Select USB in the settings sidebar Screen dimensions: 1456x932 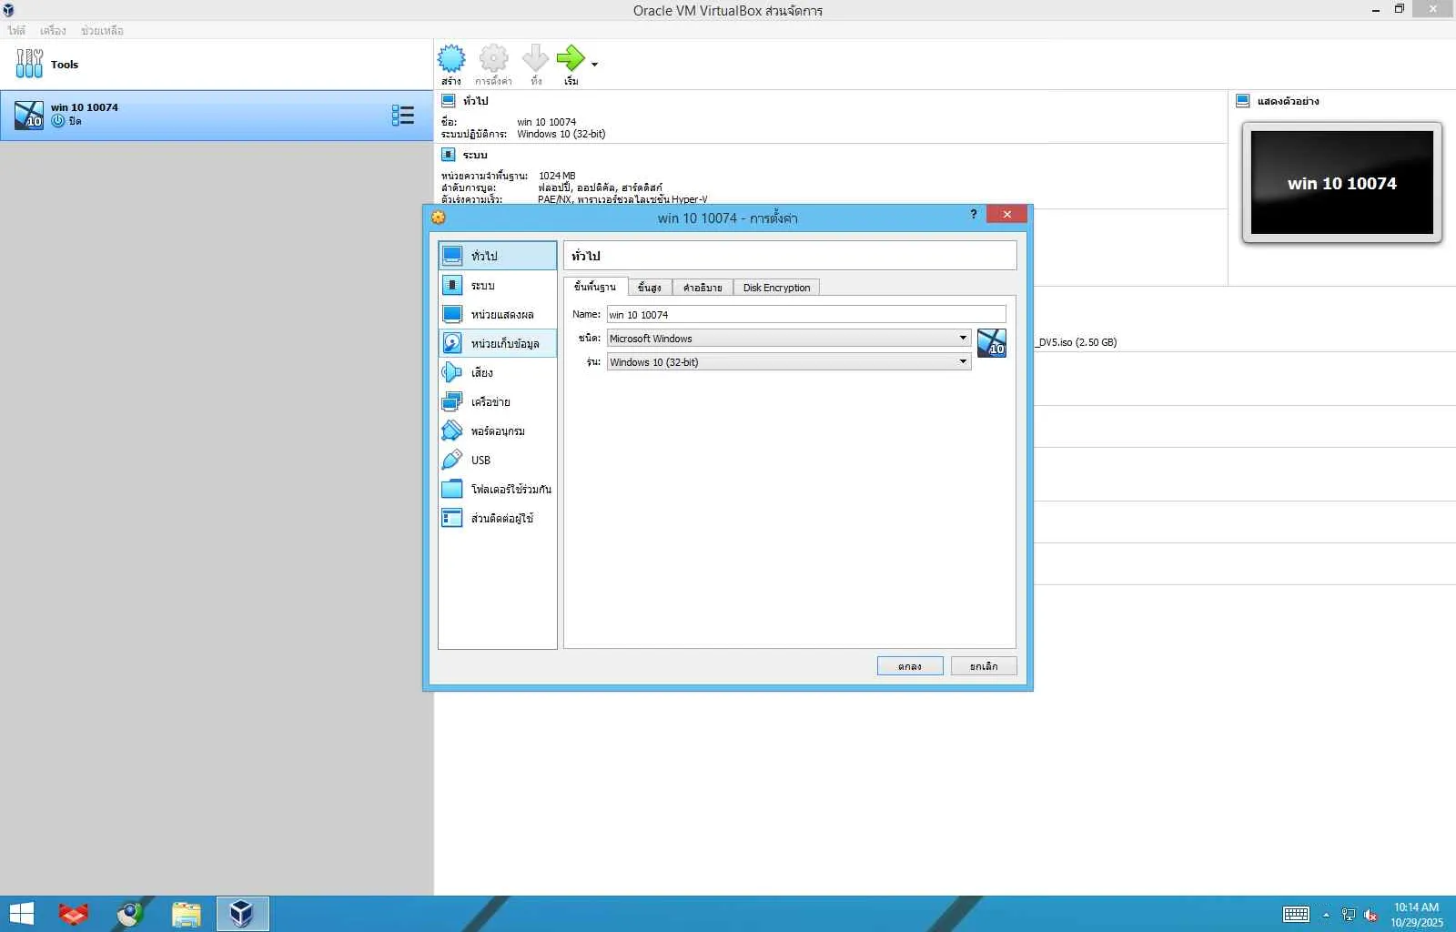click(498, 460)
